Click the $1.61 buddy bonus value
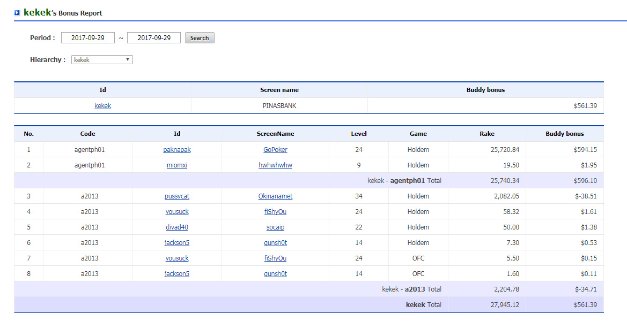The height and width of the screenshot is (329, 627). 589,212
